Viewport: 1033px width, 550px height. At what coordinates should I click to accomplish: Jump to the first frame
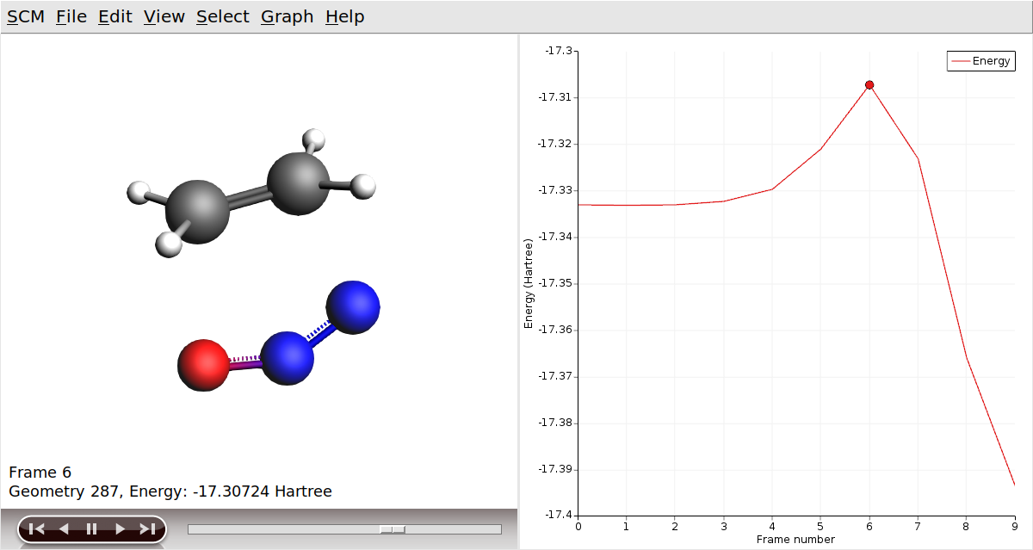[36, 529]
